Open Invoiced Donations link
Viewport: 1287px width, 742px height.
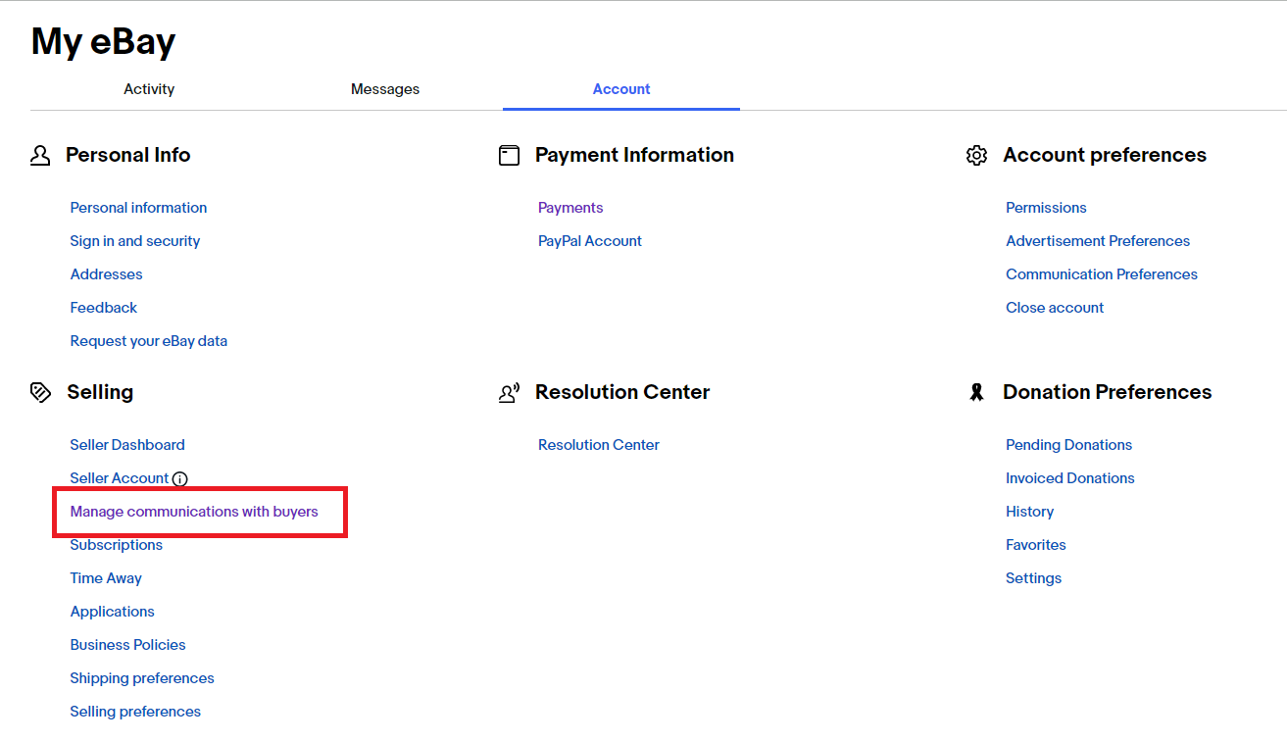click(1070, 478)
